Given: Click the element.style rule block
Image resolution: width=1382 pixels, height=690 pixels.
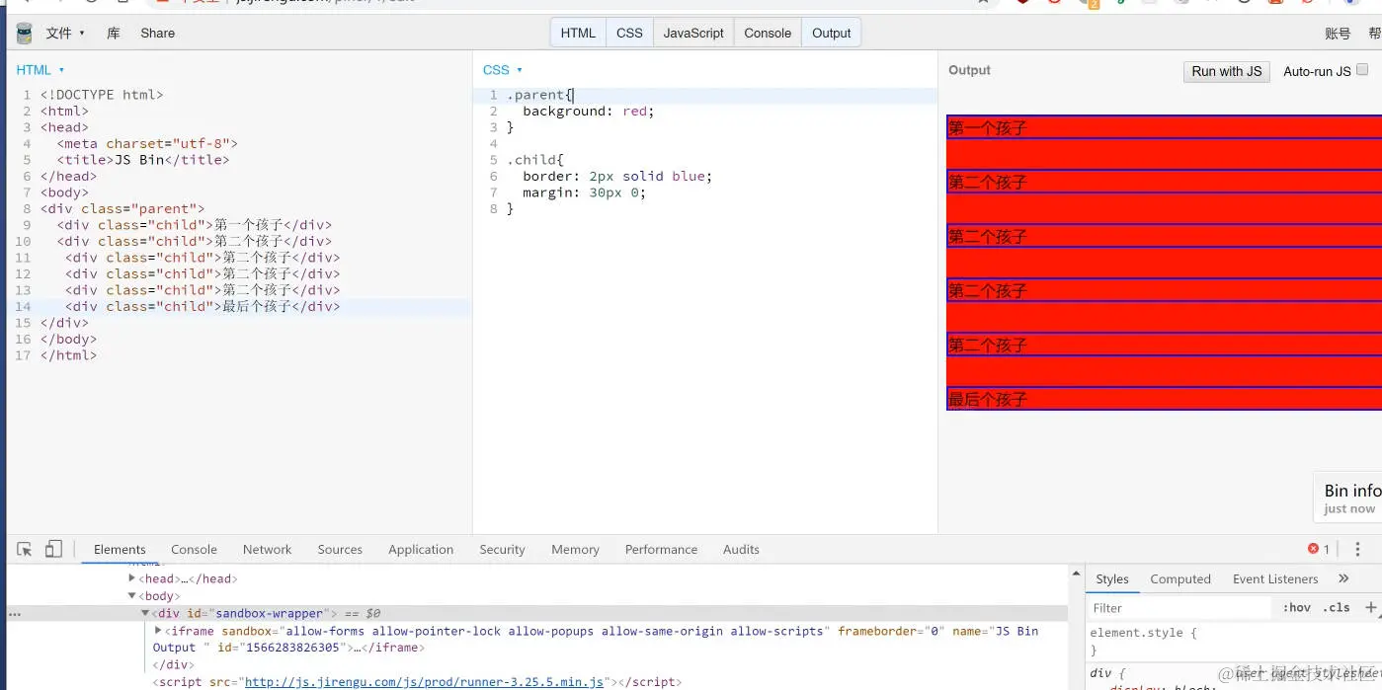Looking at the screenshot, I should (1234, 641).
